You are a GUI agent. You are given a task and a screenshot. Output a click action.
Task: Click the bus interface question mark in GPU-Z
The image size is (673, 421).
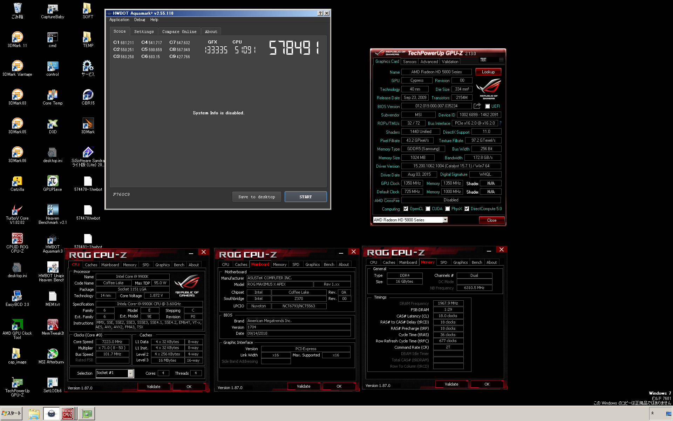[500, 123]
